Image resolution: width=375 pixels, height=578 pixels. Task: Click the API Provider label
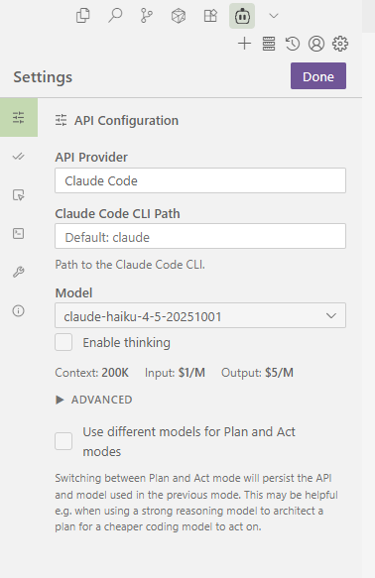pyautogui.click(x=91, y=158)
